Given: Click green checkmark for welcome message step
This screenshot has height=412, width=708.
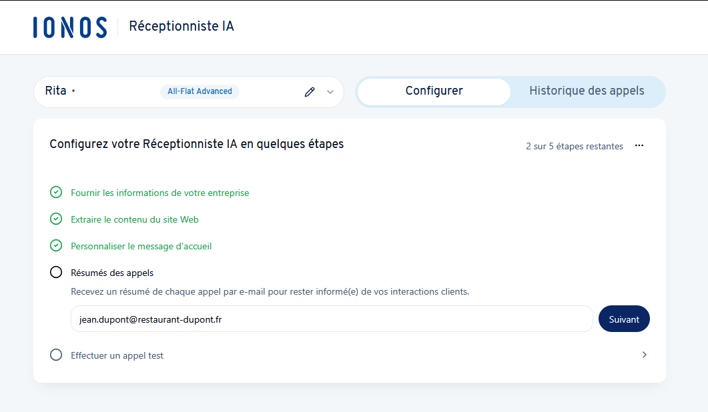Looking at the screenshot, I should [56, 246].
